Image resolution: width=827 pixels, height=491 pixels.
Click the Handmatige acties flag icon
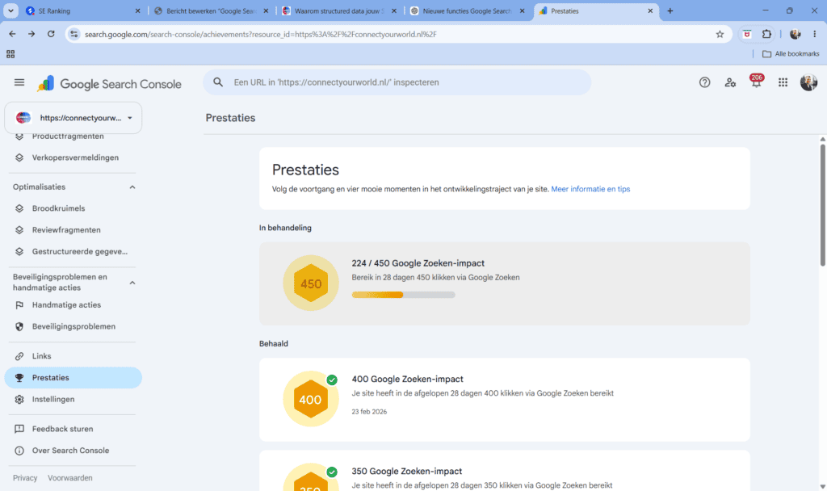pyautogui.click(x=19, y=304)
